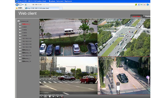Select CAM01 in the camera list
This screenshot has height=98, width=164.
[25, 27]
